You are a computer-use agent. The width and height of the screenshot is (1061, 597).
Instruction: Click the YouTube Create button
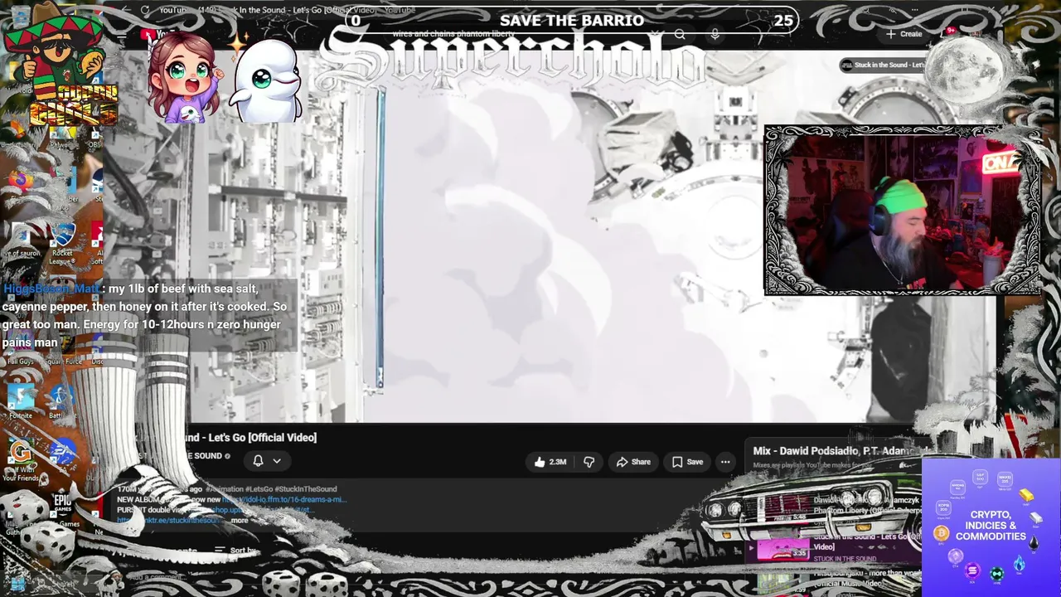(x=904, y=34)
